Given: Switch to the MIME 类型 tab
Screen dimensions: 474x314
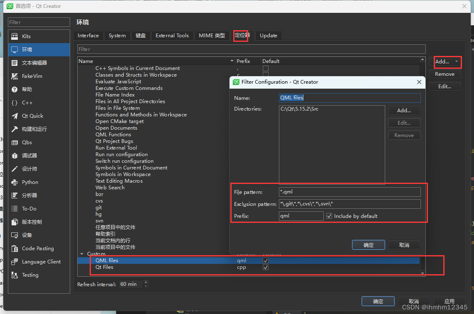Looking at the screenshot, I should (212, 36).
